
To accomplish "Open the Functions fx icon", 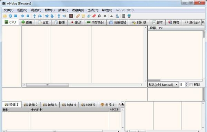I will coord(99,16).
